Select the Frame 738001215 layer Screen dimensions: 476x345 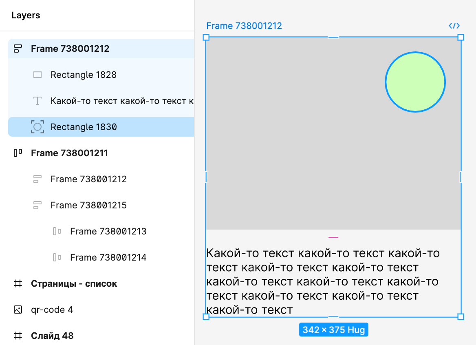[x=88, y=206]
